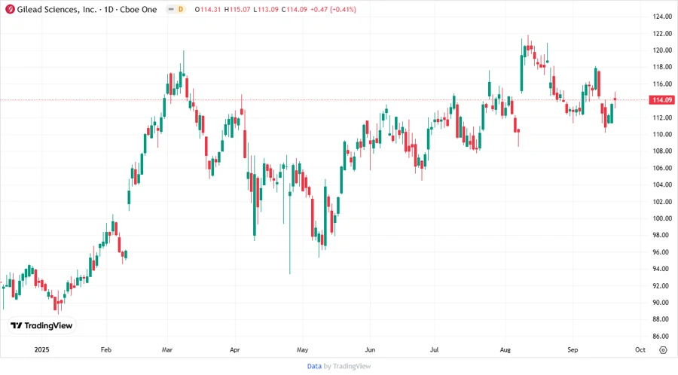Click the open value O114.31
The image size is (678, 375).
[208, 10]
